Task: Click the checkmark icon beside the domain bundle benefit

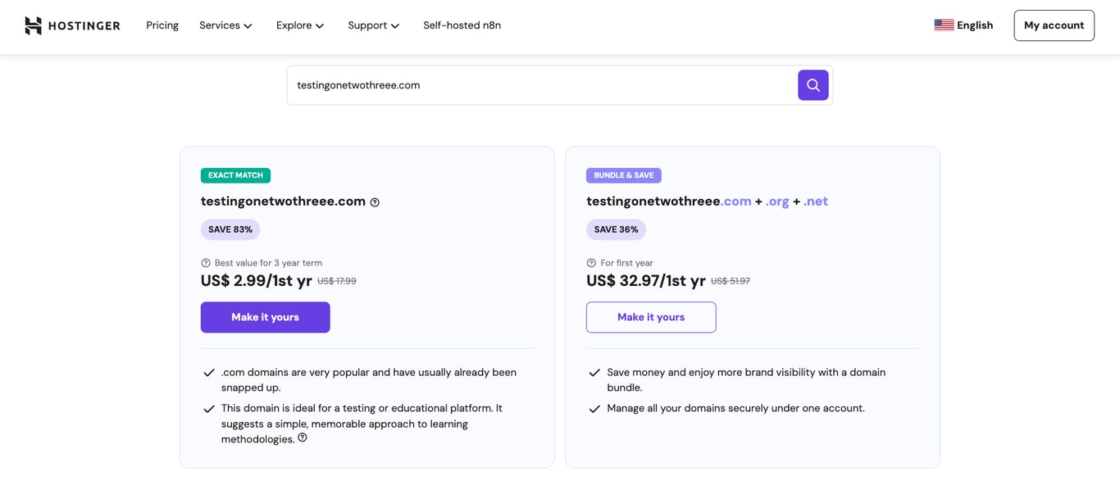Action: [594, 373]
